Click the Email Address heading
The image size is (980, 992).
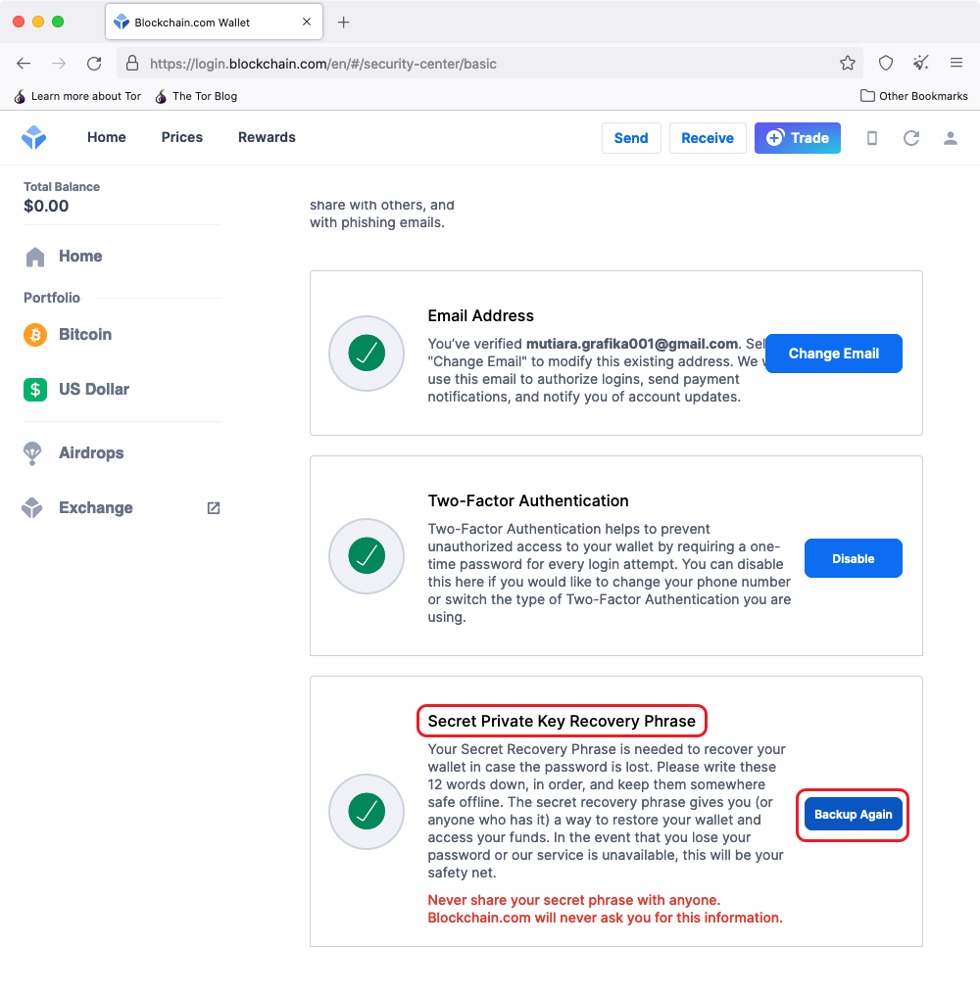[x=480, y=315]
